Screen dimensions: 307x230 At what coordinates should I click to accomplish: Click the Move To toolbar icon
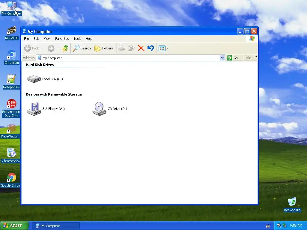point(122,48)
